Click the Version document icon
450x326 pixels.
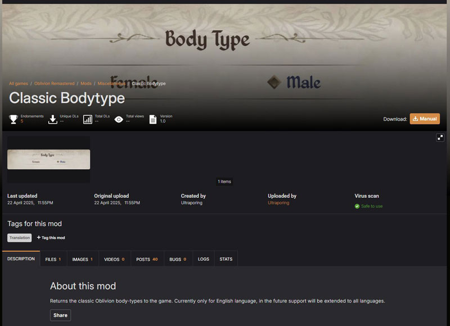click(x=153, y=119)
